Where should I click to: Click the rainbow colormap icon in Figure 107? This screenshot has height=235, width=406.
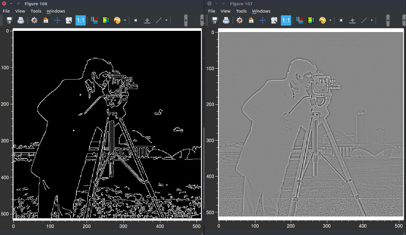point(311,20)
